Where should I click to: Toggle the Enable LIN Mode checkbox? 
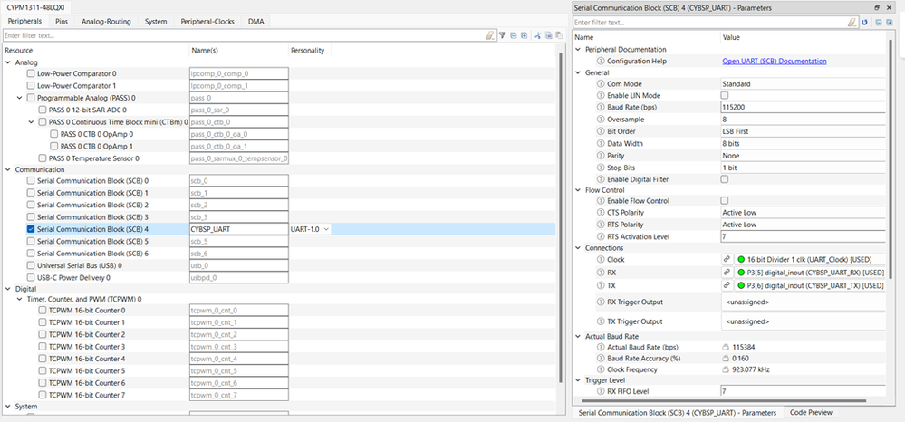point(724,95)
